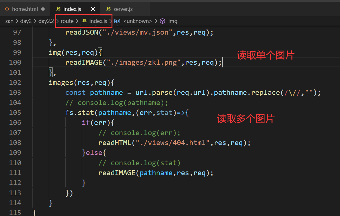Click the images method name on line 102
This screenshot has width=340, height=216.
tap(61, 82)
